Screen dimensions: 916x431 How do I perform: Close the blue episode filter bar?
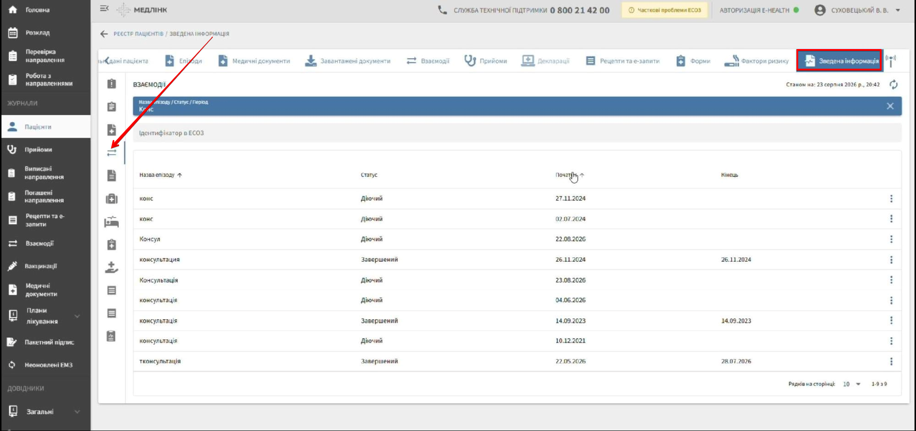tap(890, 106)
